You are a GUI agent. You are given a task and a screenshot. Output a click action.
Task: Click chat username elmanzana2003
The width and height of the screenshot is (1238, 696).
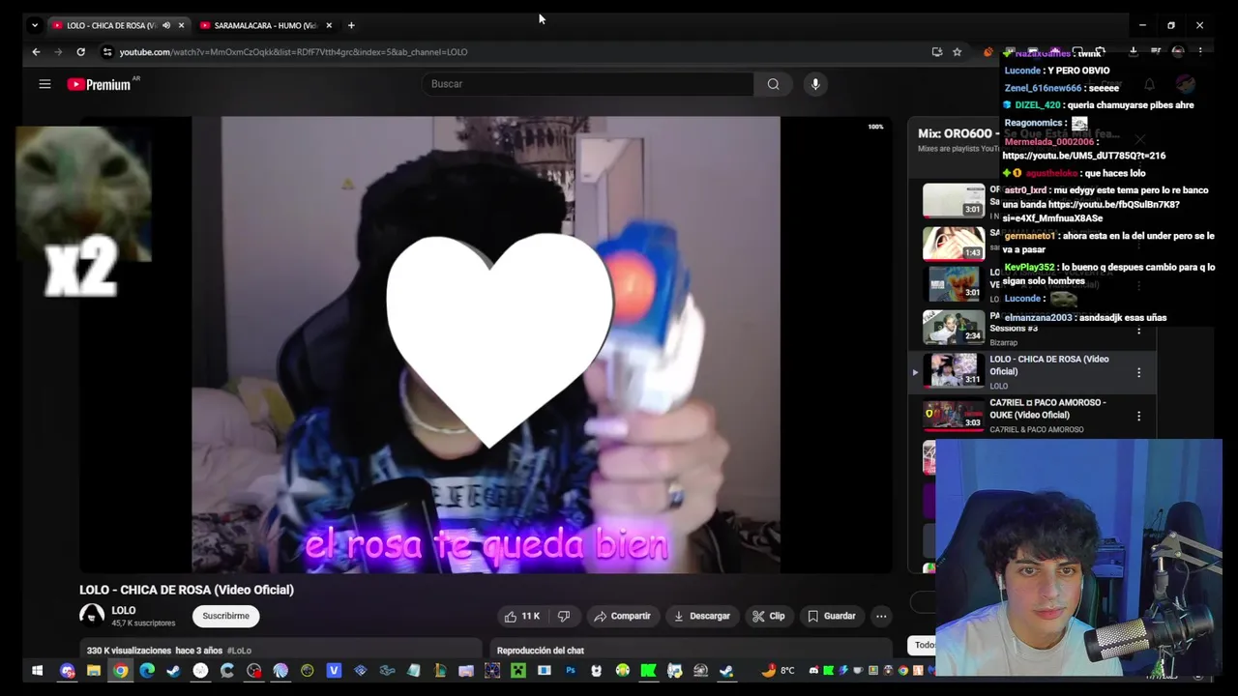click(x=1038, y=318)
